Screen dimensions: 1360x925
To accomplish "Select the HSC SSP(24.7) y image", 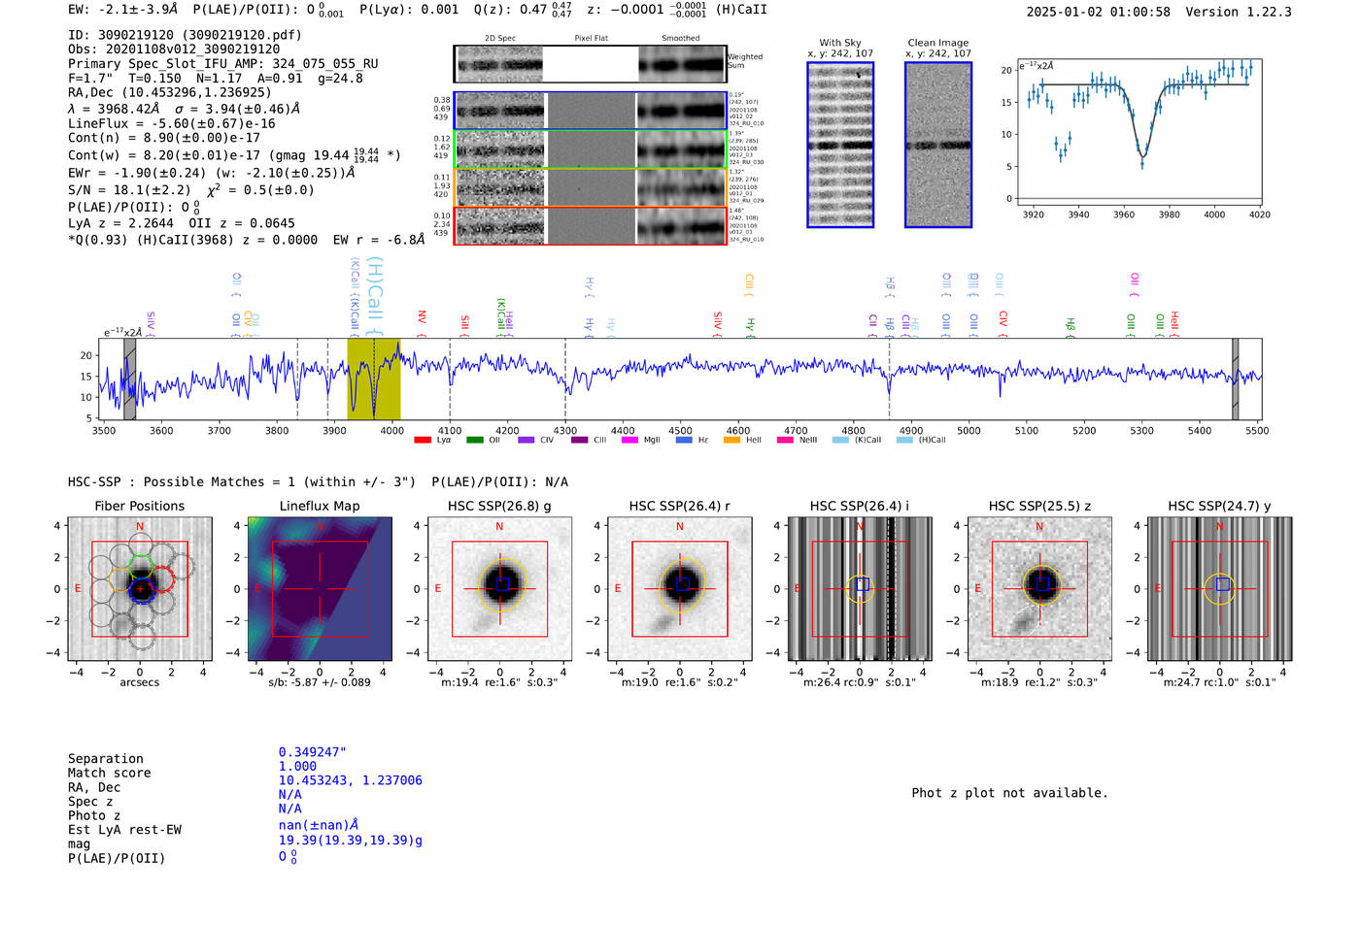I will 1220,589.
